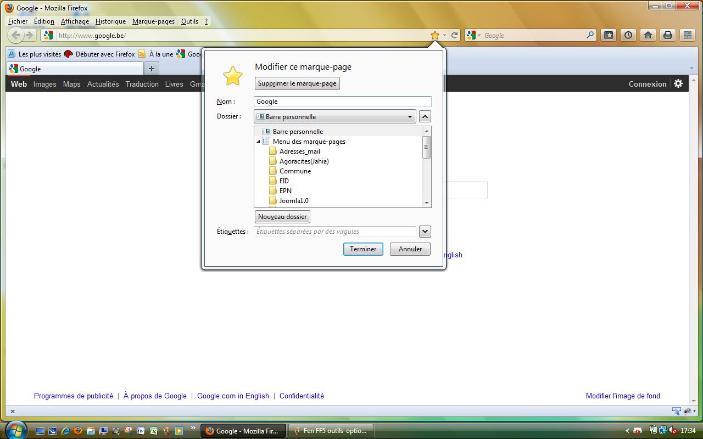Open the Dossier dropdown showing Barre personnelle
The width and height of the screenshot is (703, 439).
pyautogui.click(x=334, y=116)
